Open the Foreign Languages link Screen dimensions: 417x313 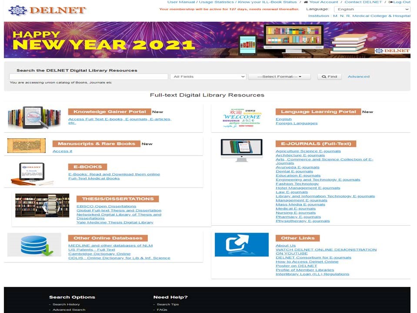click(297, 123)
